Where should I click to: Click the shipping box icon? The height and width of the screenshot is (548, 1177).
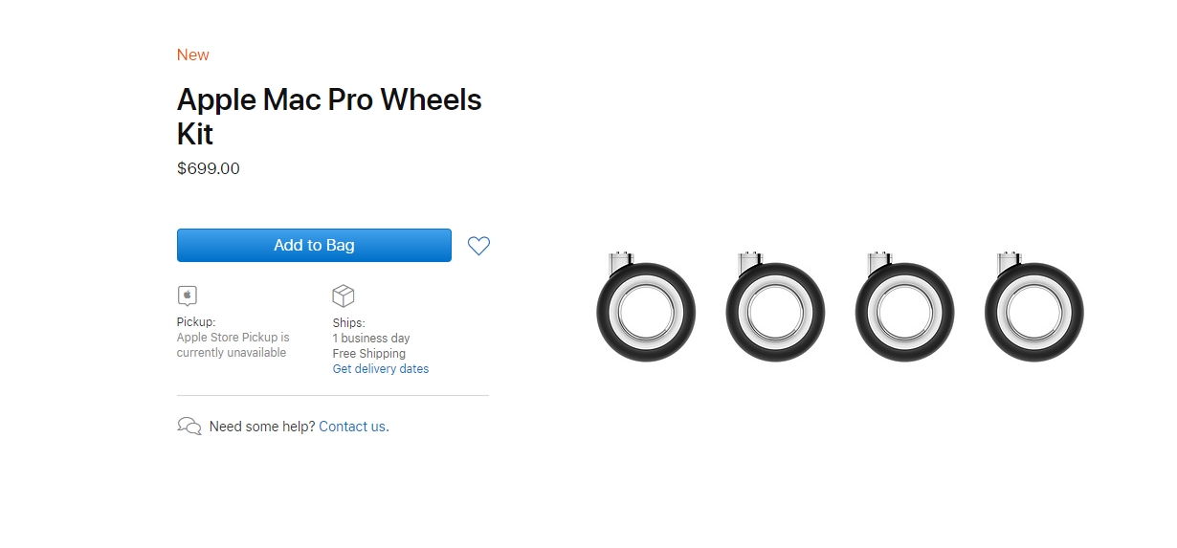tap(343, 296)
